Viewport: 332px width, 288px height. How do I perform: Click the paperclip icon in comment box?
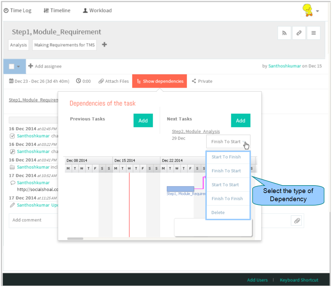(297, 221)
